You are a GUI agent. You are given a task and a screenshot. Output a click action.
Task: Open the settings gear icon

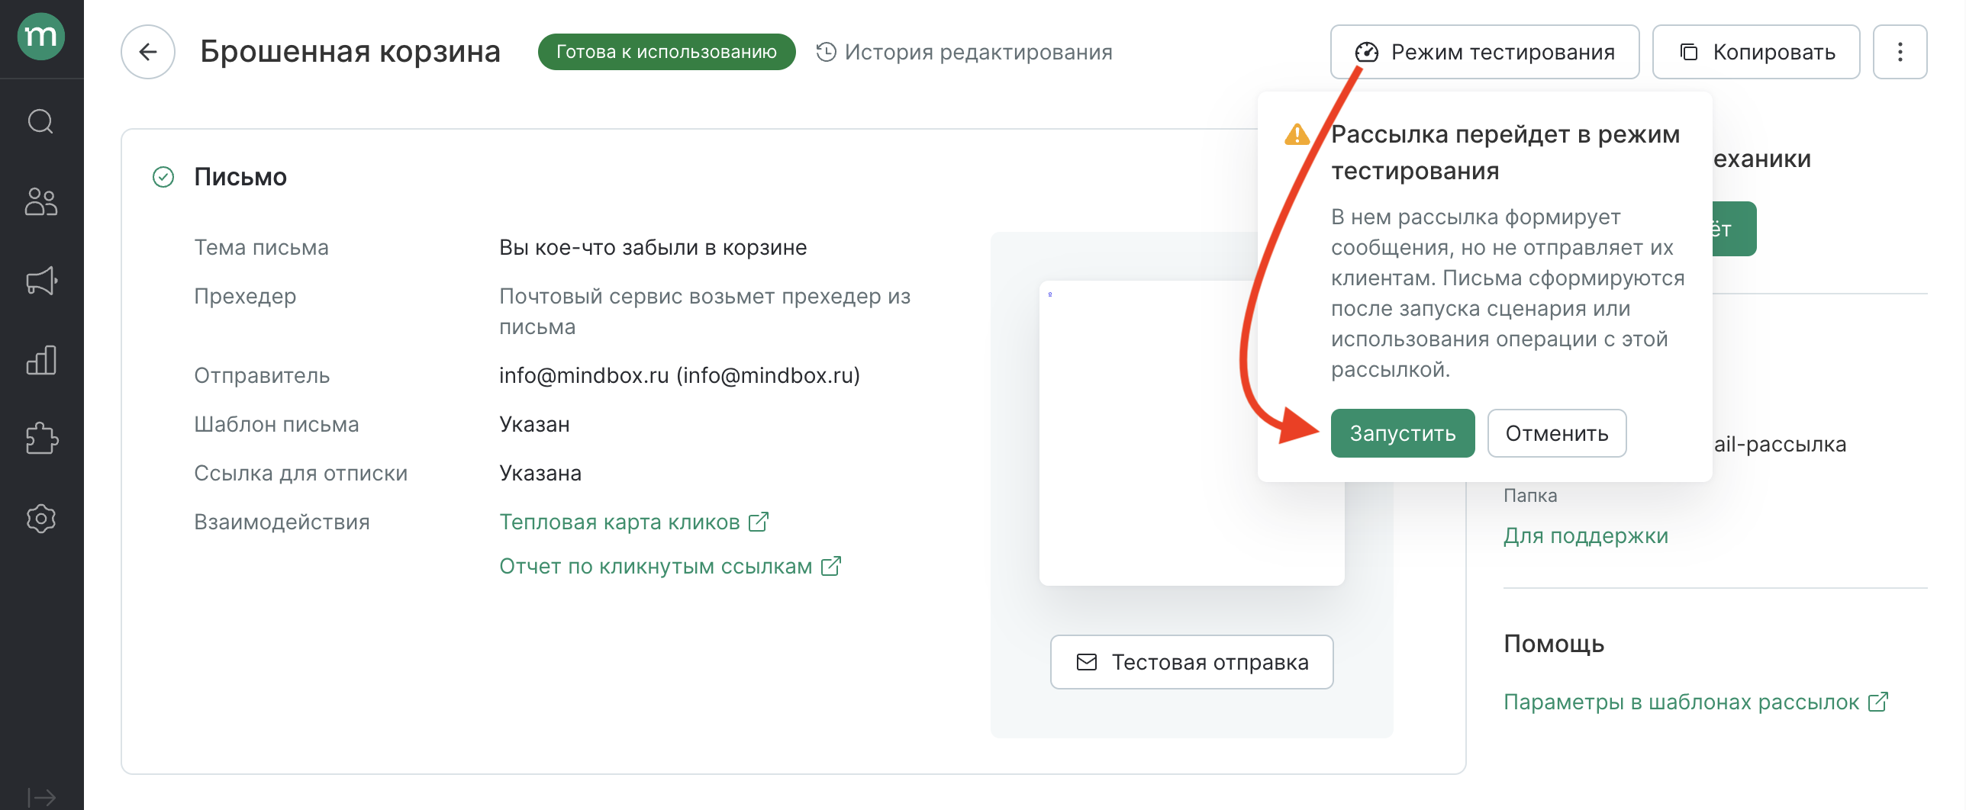pyautogui.click(x=41, y=519)
